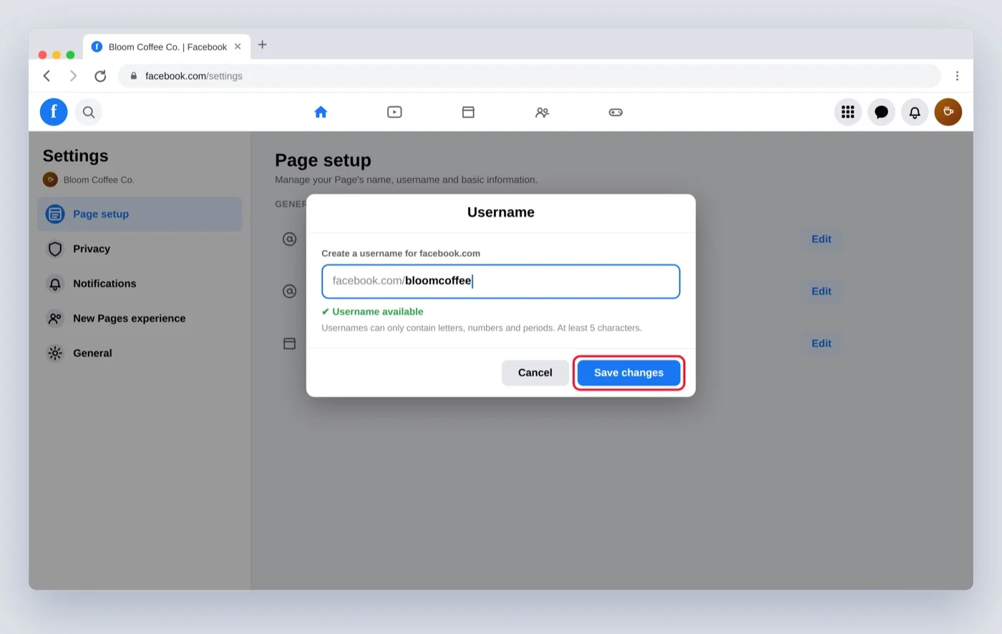Image resolution: width=1002 pixels, height=634 pixels.
Task: Click the third Edit link
Action: 821,343
